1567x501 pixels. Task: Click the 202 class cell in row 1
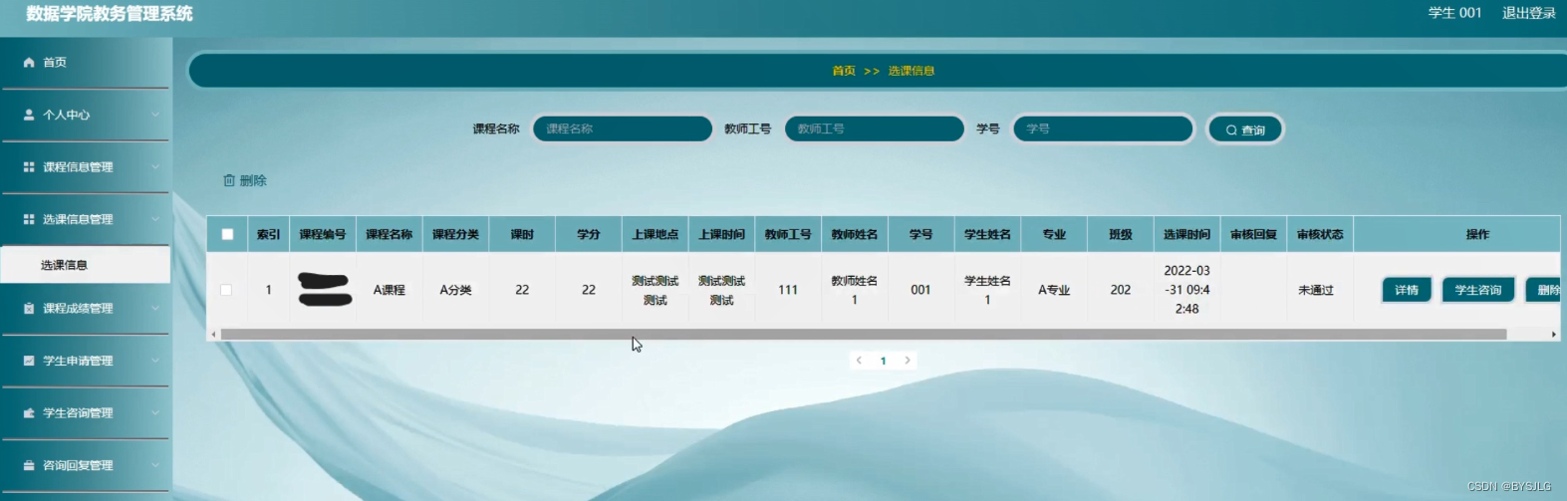click(x=1121, y=290)
